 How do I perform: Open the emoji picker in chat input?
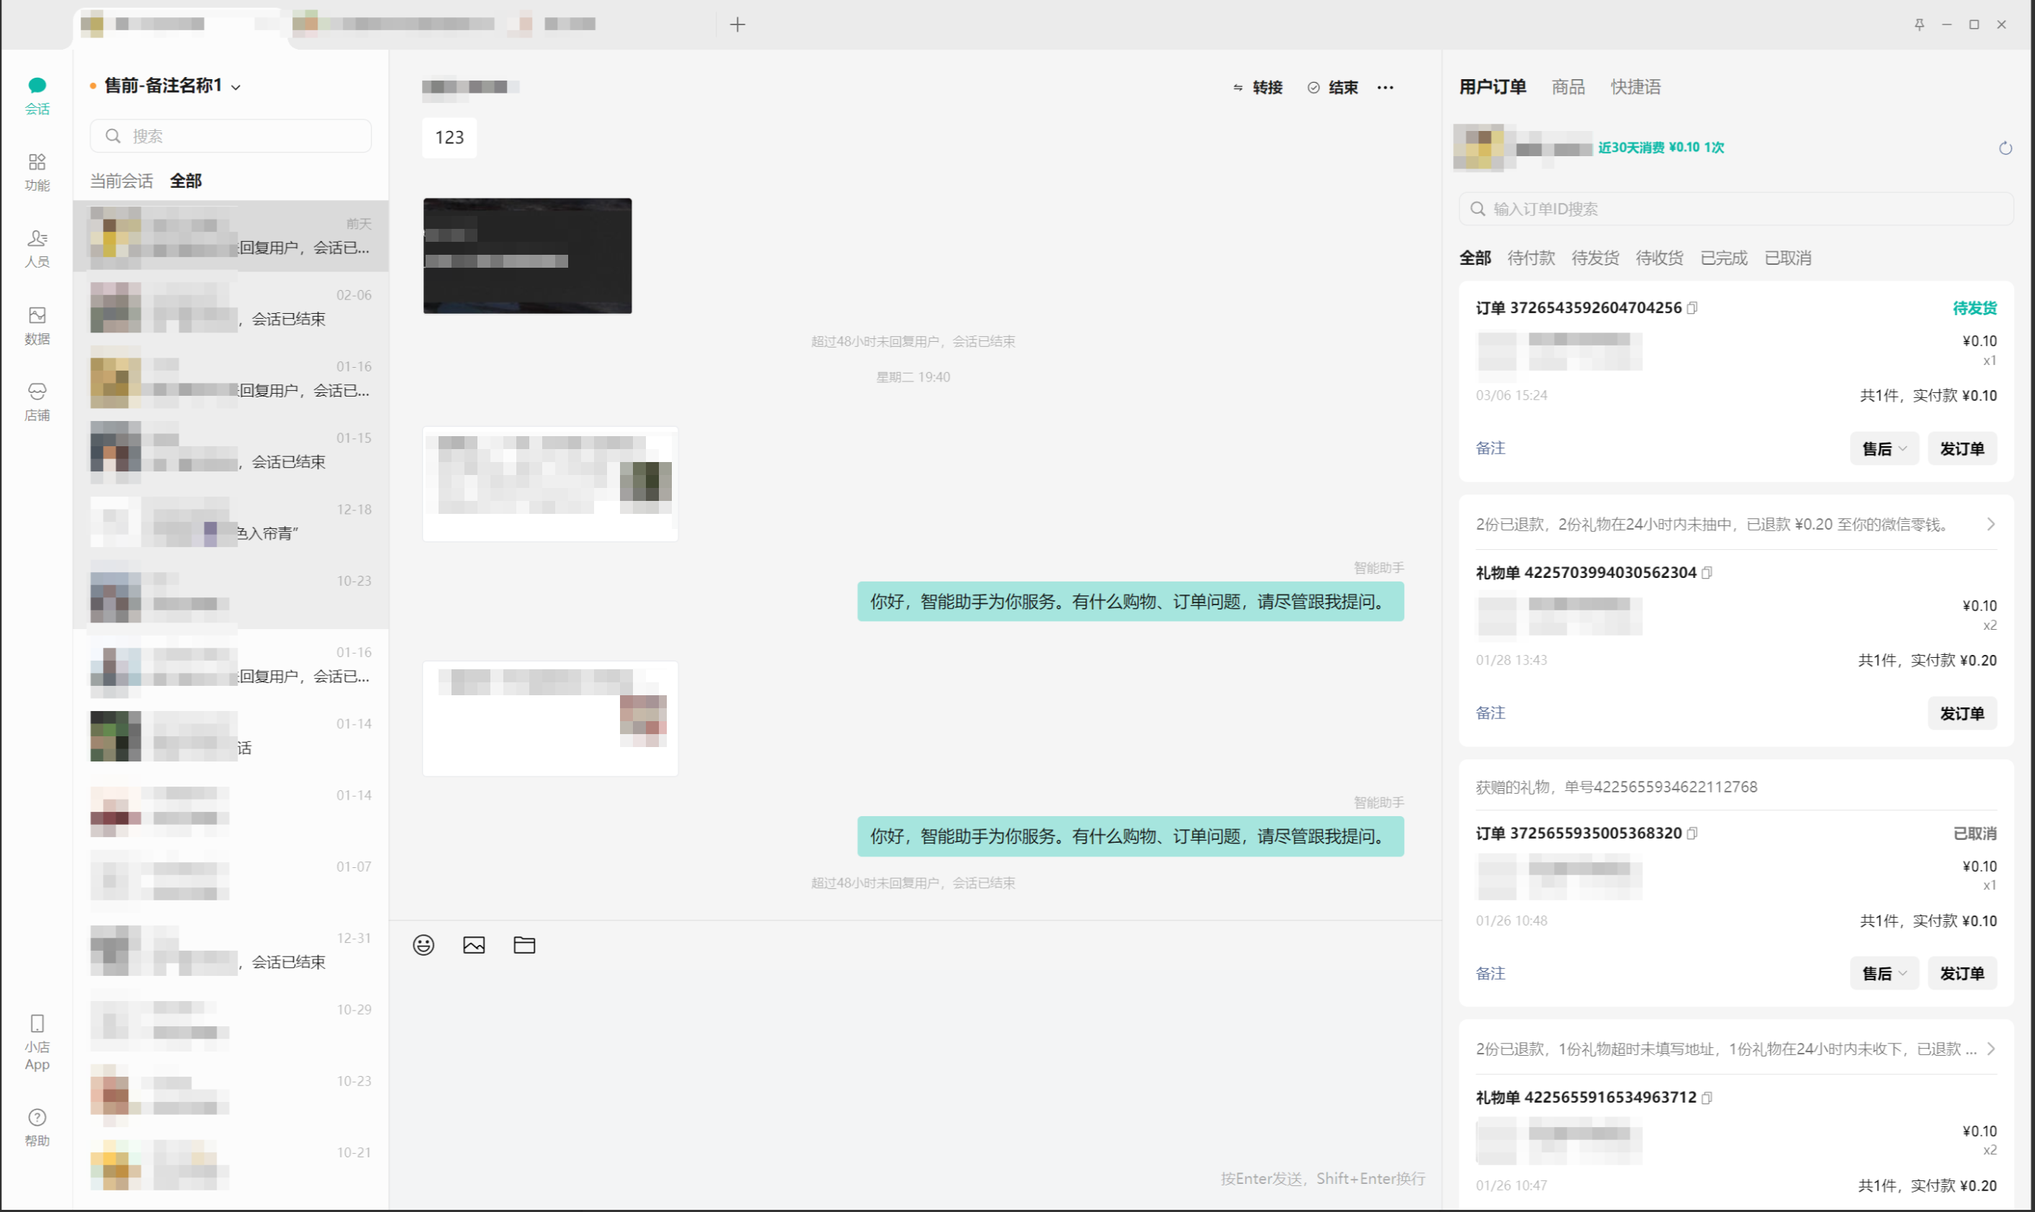(423, 945)
